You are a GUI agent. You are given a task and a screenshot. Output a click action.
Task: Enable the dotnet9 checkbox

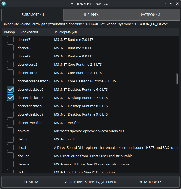[x=10, y=56]
